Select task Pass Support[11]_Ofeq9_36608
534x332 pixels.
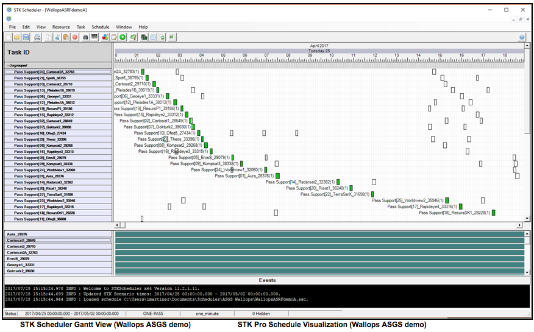coord(59,219)
